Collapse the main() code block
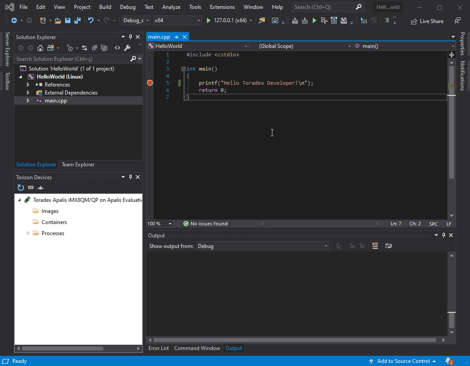470x366 pixels. [183, 69]
